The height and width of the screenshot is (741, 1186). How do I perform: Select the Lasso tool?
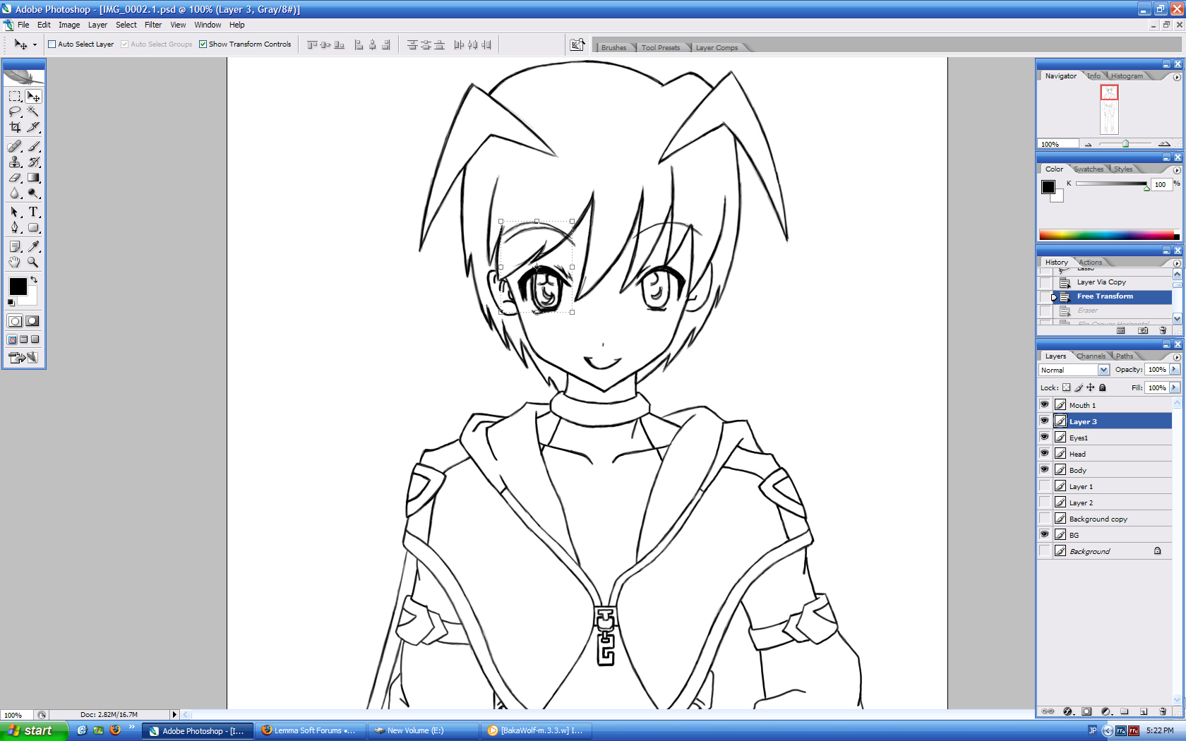coord(15,112)
